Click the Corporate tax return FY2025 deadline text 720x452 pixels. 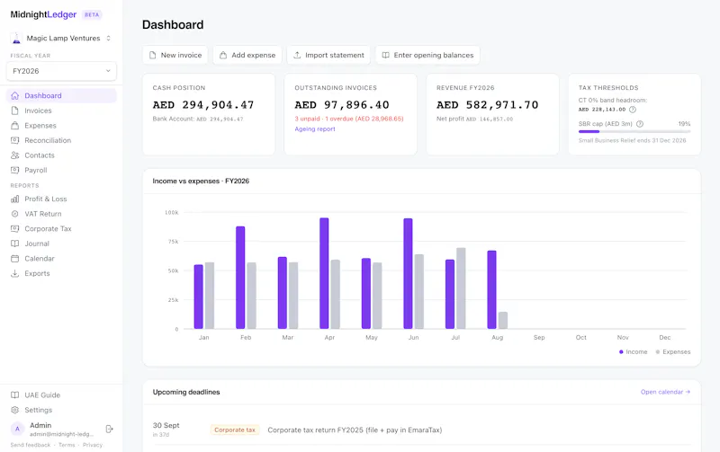tap(355, 430)
